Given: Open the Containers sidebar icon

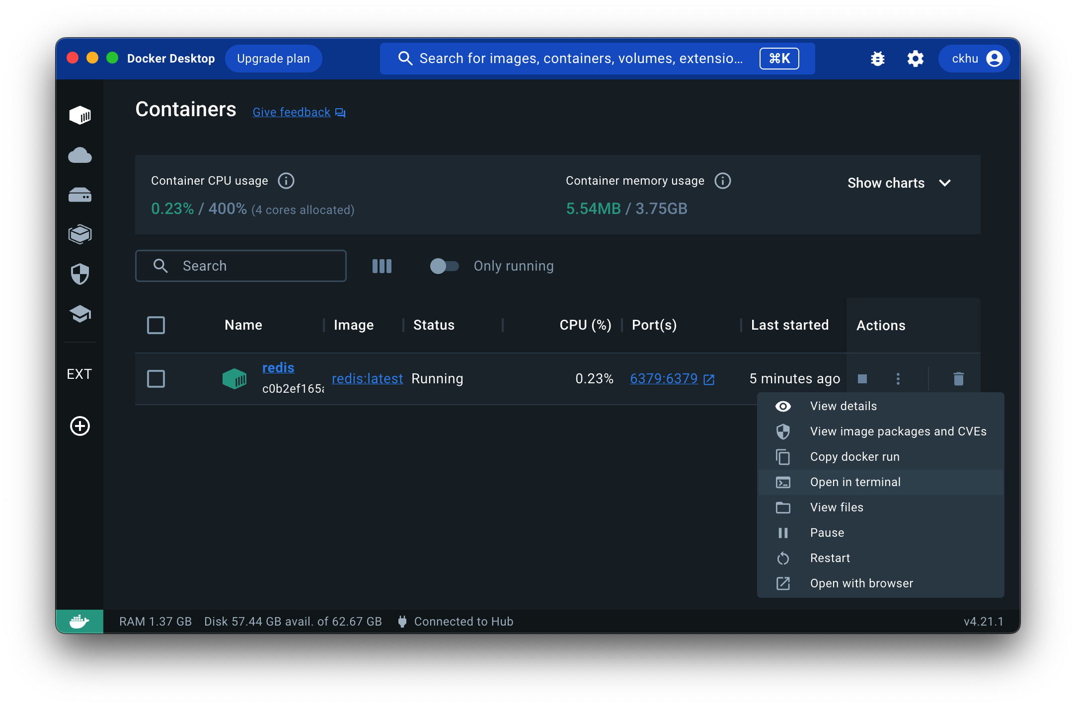Looking at the screenshot, I should click(79, 116).
